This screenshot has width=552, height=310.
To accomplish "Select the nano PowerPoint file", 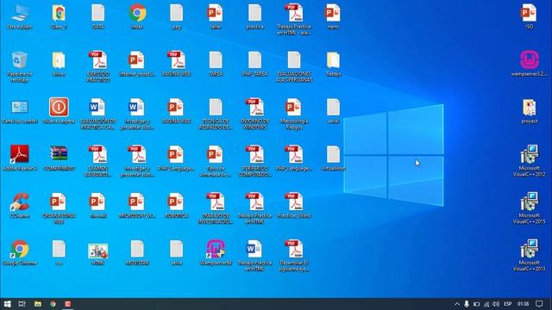I will coord(333,16).
